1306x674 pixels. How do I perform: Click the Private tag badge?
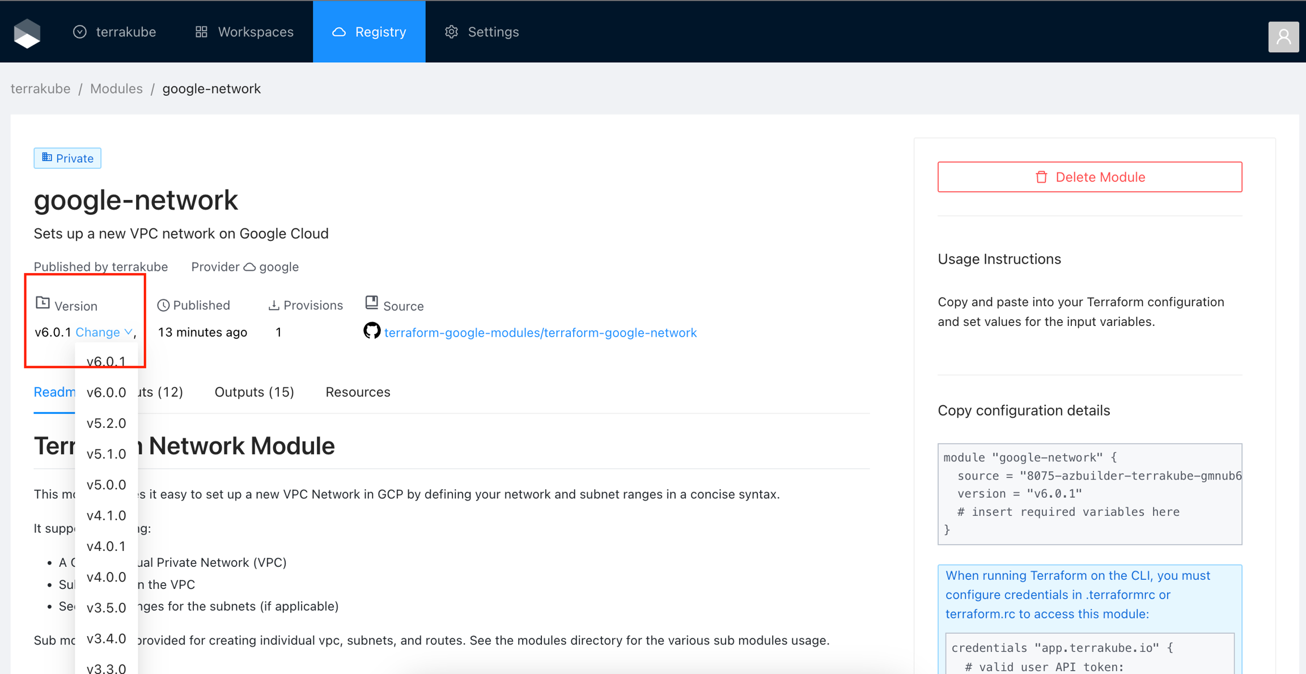(67, 158)
